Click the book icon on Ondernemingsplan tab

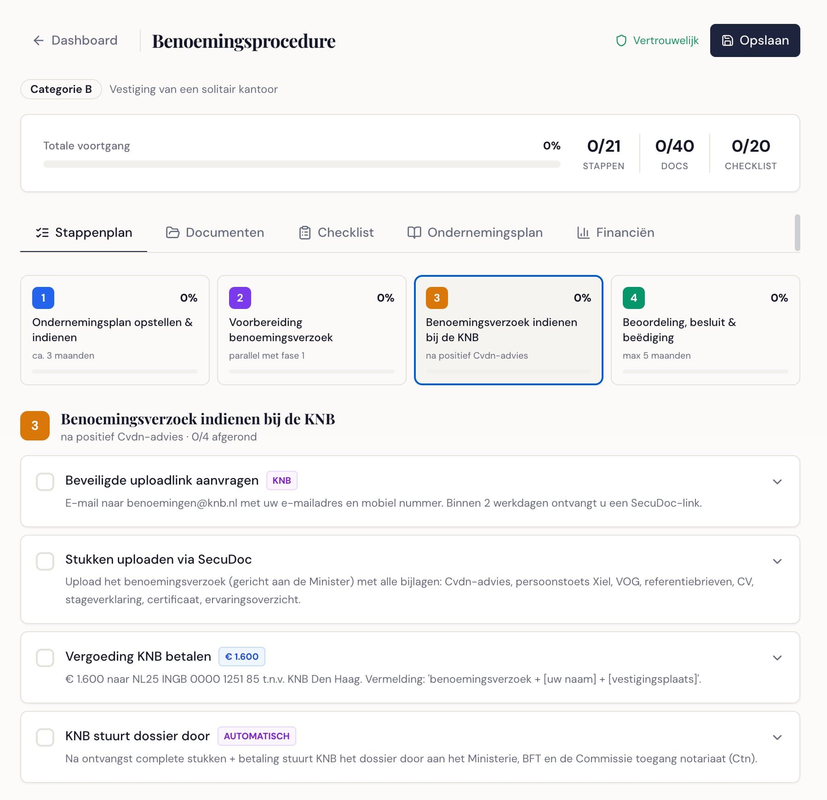[x=414, y=233]
